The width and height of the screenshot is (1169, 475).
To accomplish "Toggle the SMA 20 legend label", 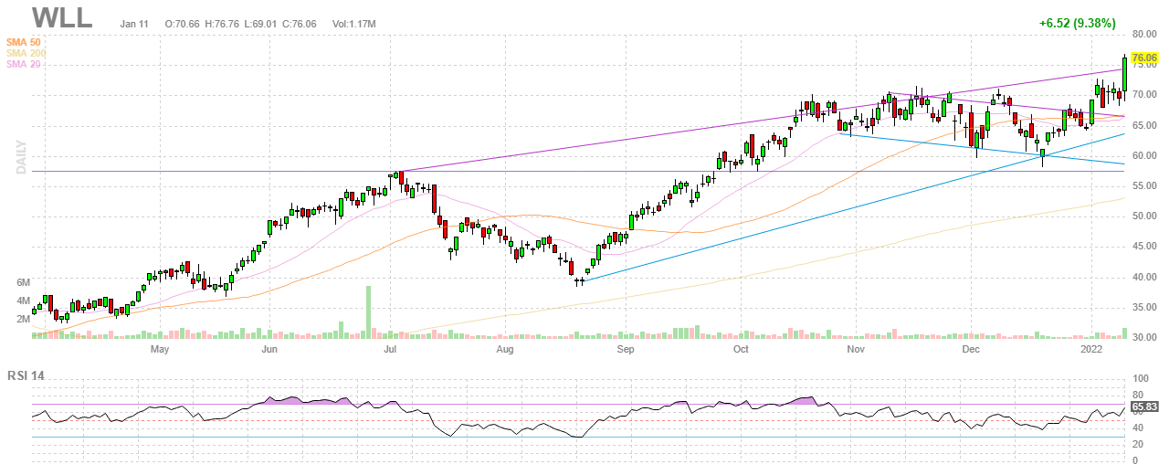I will coord(26,64).
